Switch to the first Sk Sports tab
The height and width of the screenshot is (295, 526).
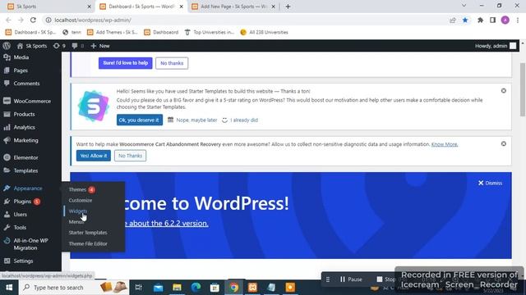click(48, 7)
